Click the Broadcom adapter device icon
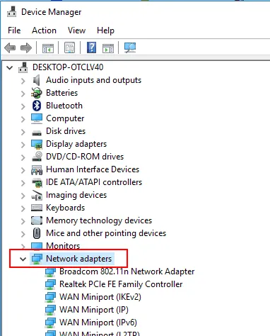Viewport: 270px width, 336px height. 50,272
